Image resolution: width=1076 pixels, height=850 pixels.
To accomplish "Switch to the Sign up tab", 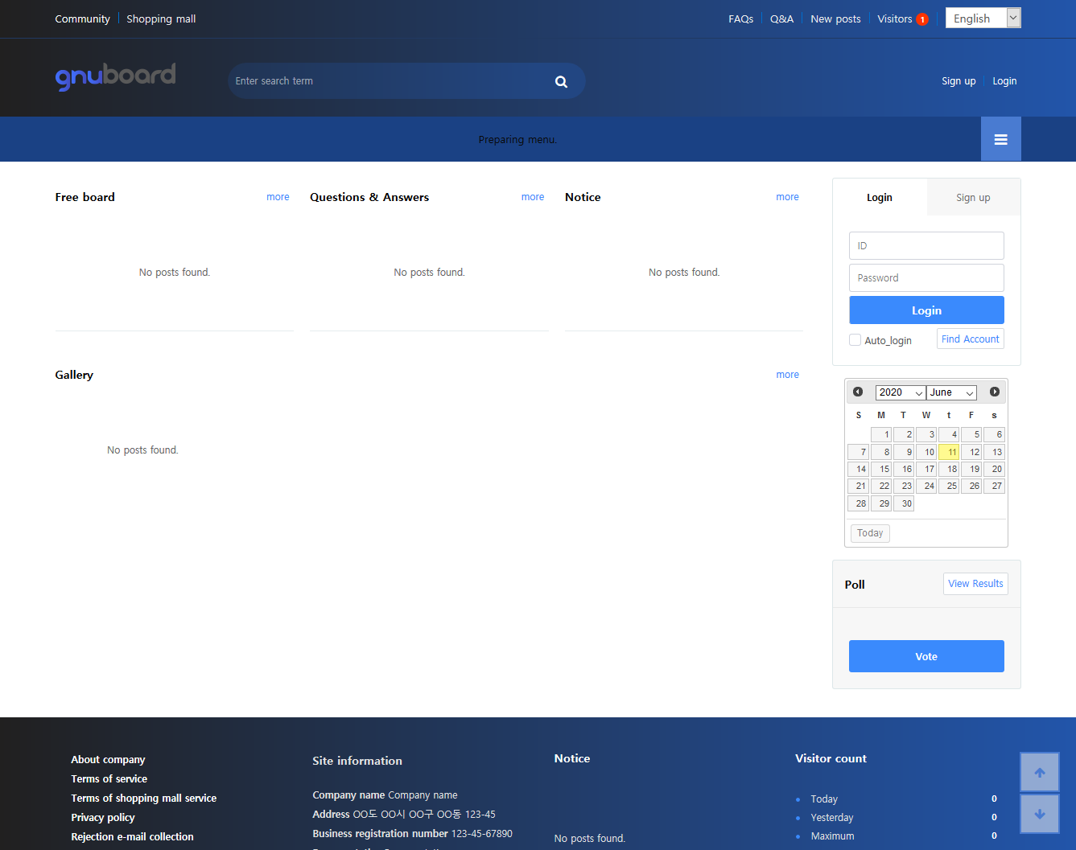I will coord(973,198).
